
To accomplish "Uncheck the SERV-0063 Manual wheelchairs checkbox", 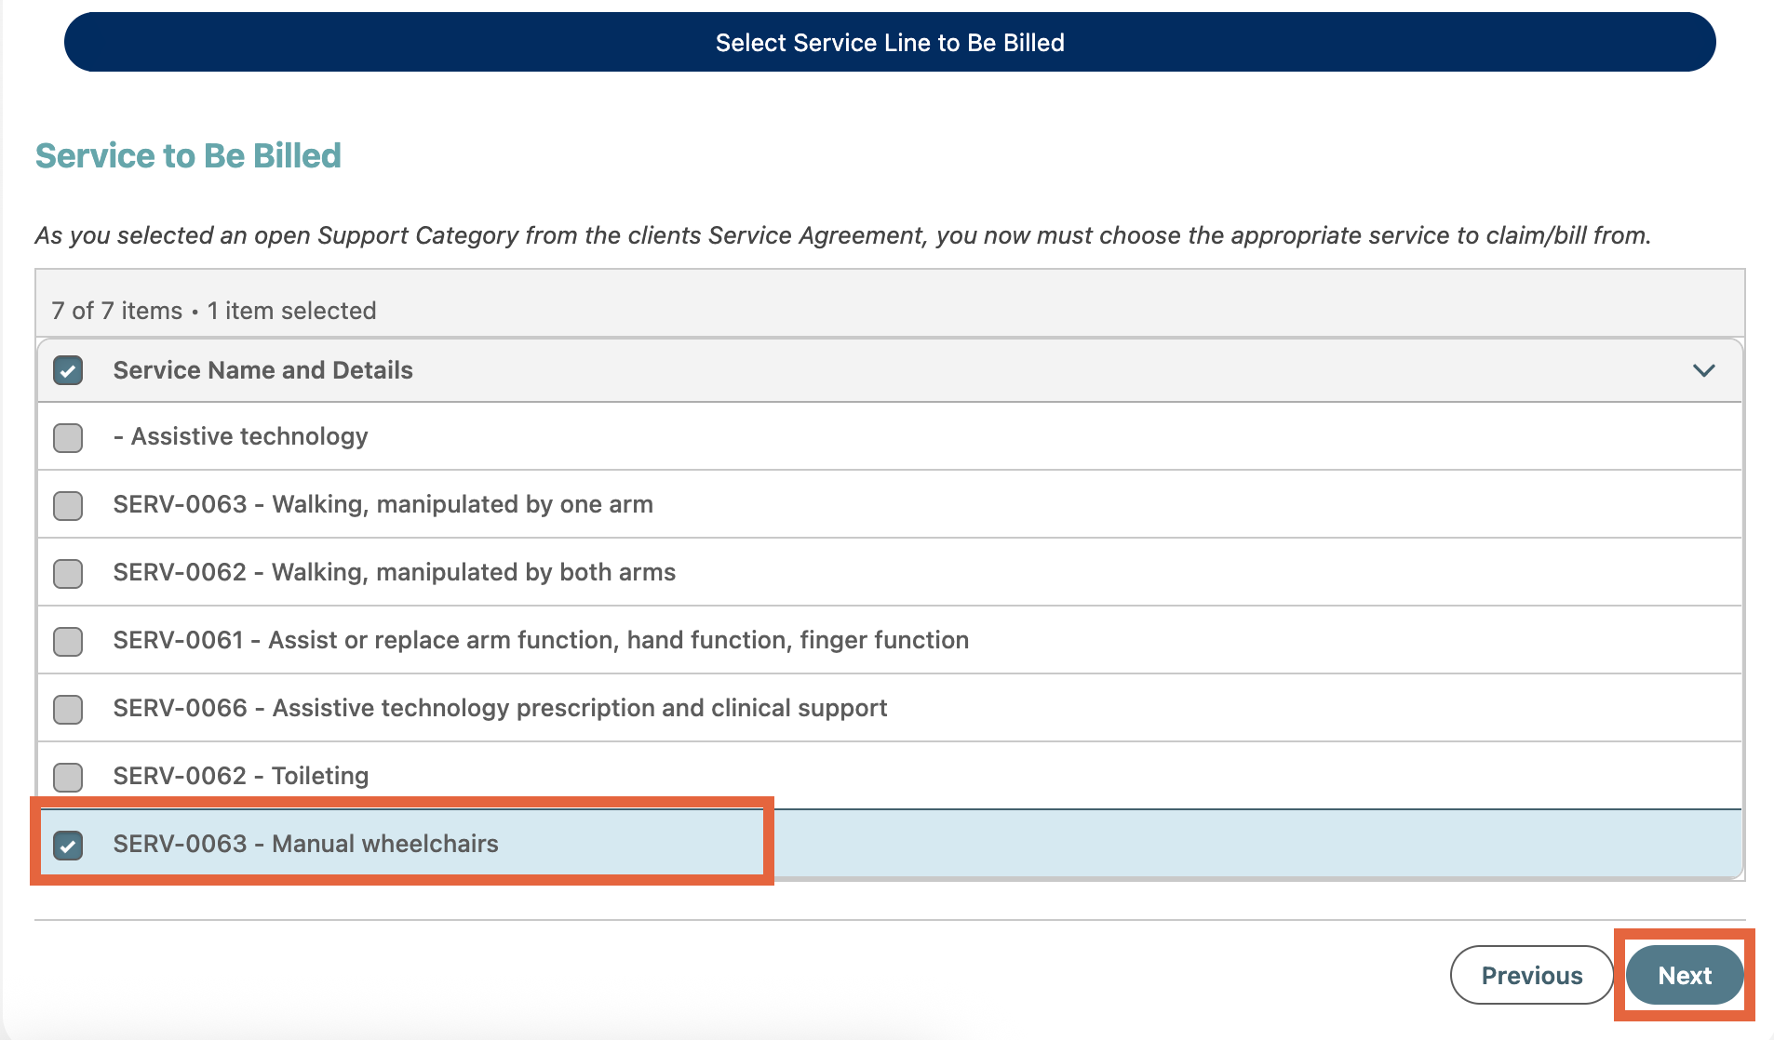I will pyautogui.click(x=68, y=845).
